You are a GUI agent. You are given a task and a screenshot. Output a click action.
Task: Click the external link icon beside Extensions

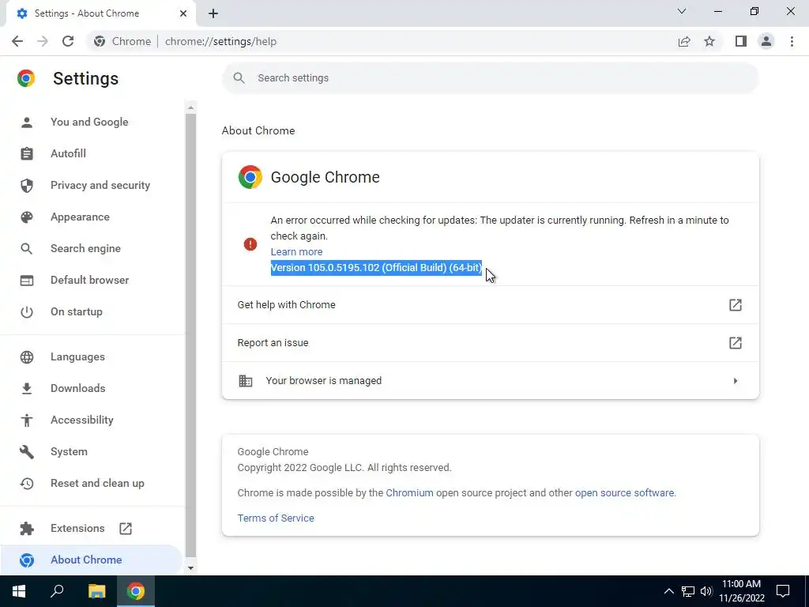click(126, 529)
